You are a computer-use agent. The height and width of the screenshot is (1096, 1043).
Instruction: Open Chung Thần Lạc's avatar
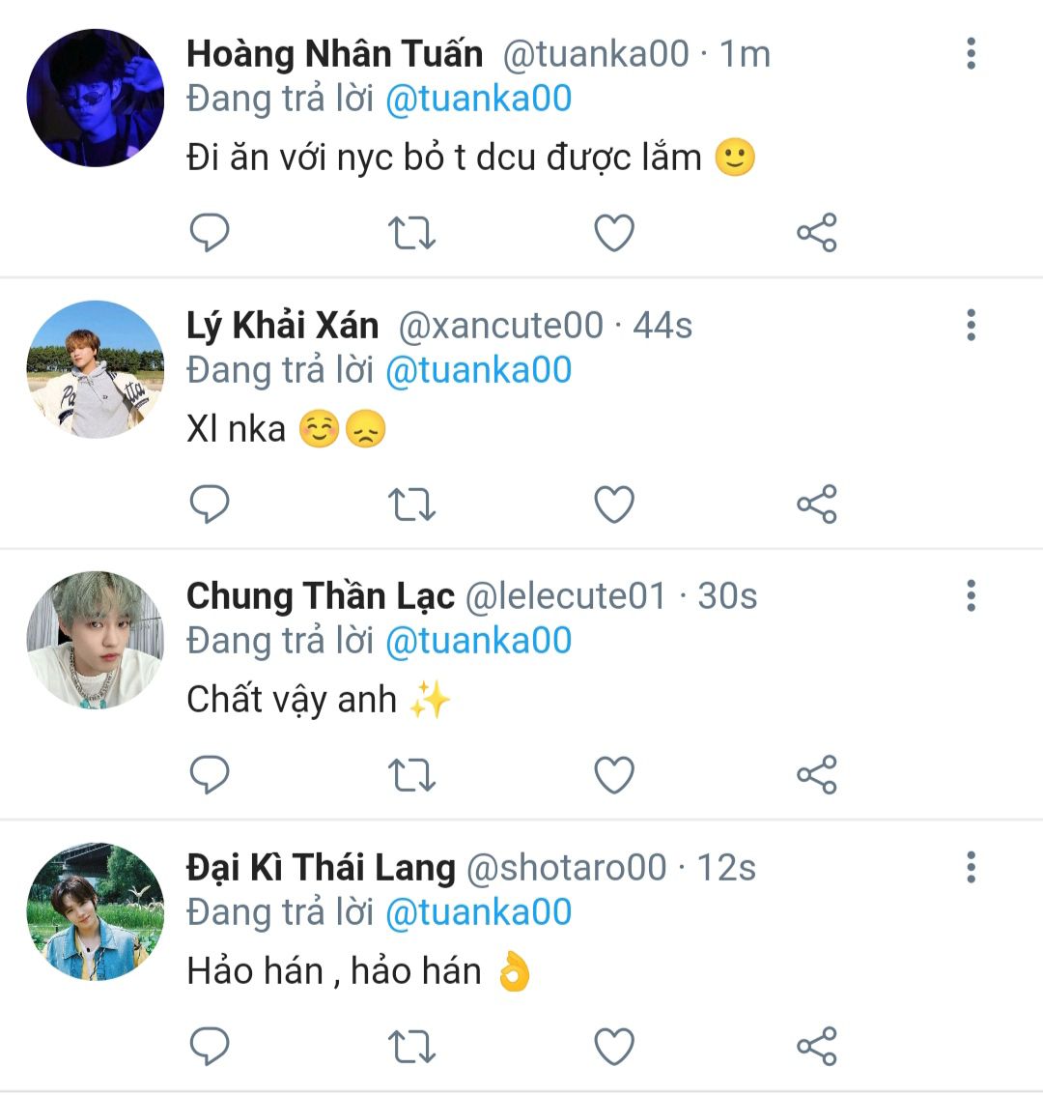(x=95, y=640)
